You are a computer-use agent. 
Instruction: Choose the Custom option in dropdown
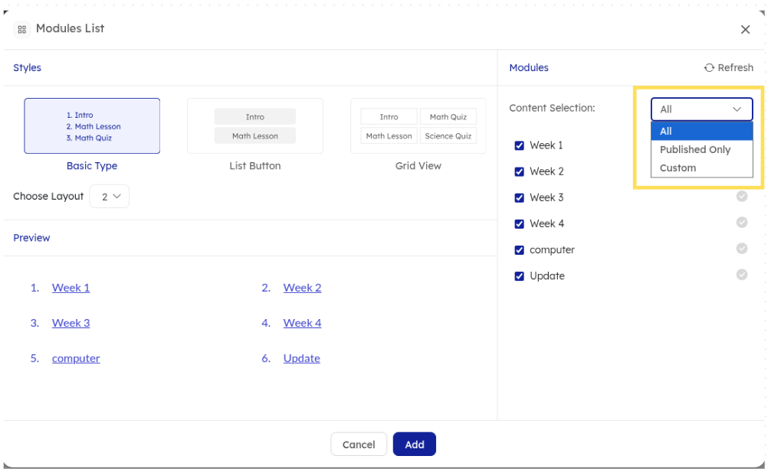coord(678,168)
